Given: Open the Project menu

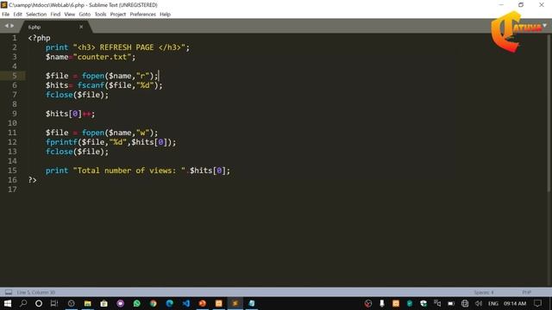Looking at the screenshot, I should pos(118,15).
